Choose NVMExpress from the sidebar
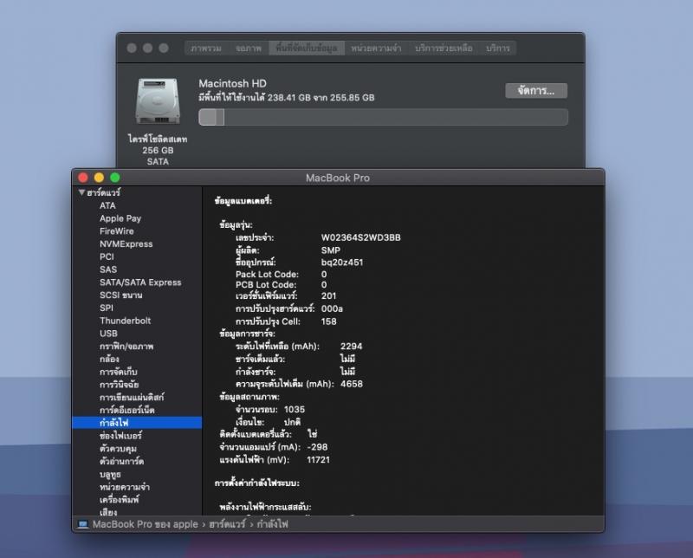Screen dimensions: 693x558 [126, 244]
